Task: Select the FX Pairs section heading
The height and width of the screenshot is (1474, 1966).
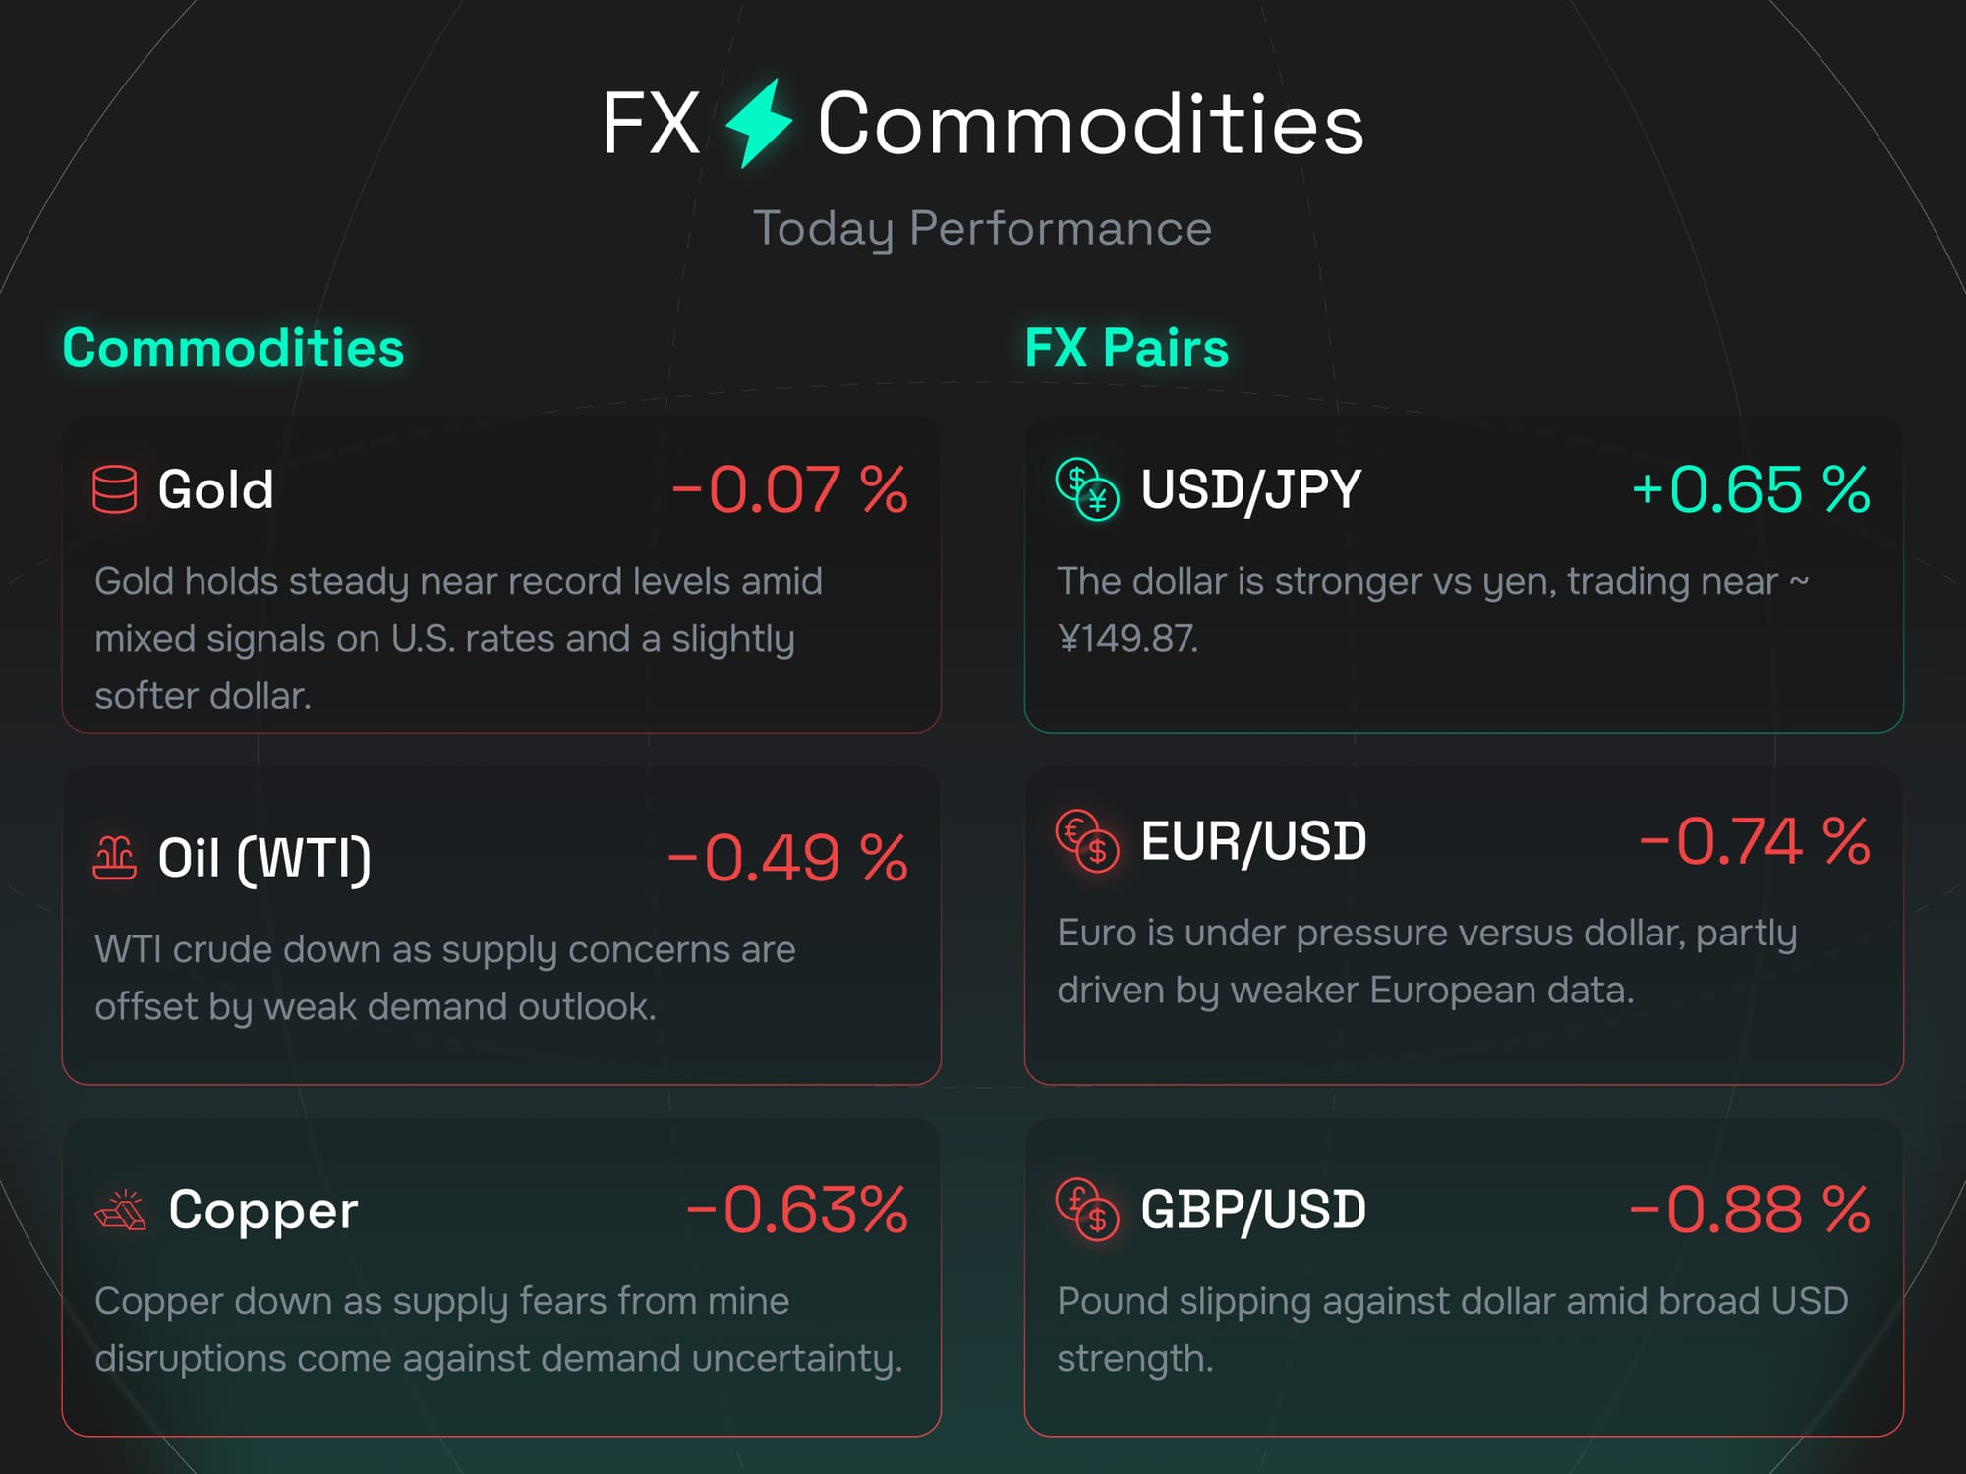Action: (x=1127, y=348)
